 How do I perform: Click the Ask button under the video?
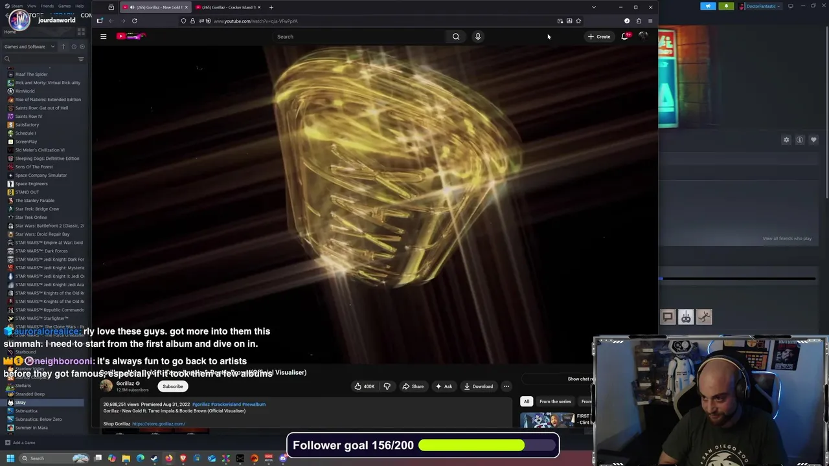coord(444,386)
